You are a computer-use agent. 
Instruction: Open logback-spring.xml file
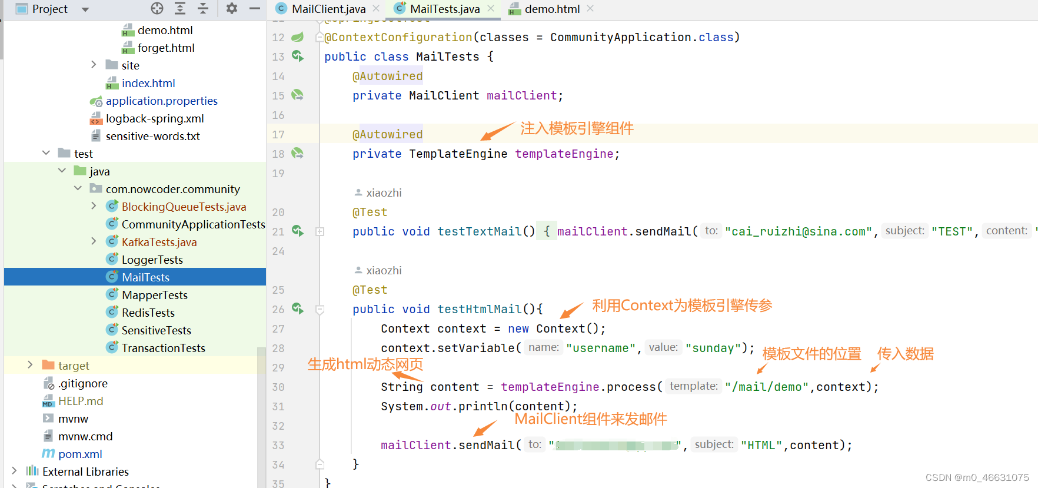click(155, 118)
